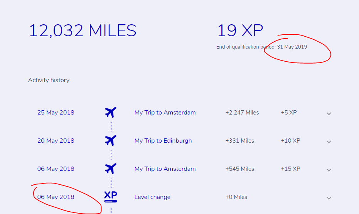Click the +10 XP value for Edinburgh

tap(290, 141)
